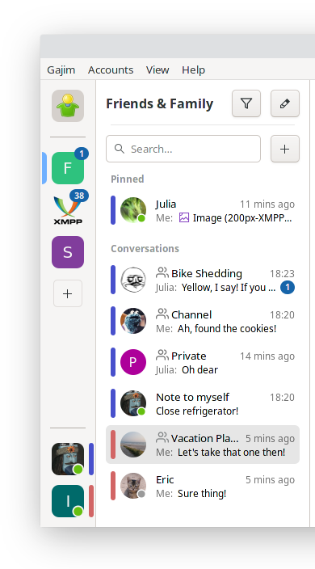Open the filter chats funnel button
Image resolution: width=315 pixels, height=569 pixels.
tap(246, 103)
